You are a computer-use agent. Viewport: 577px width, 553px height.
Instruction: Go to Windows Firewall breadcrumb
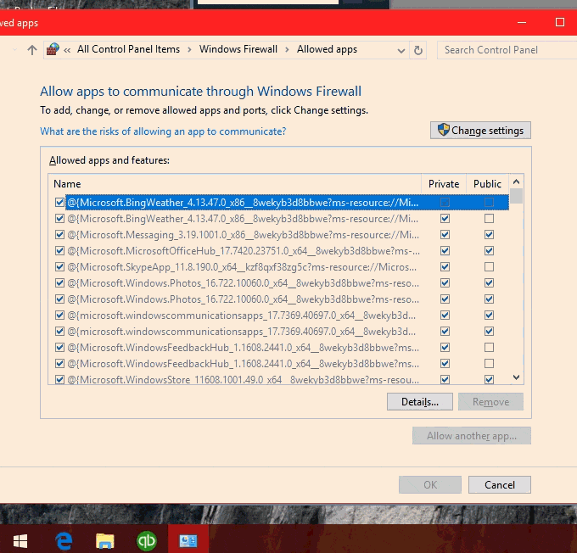[x=238, y=49]
